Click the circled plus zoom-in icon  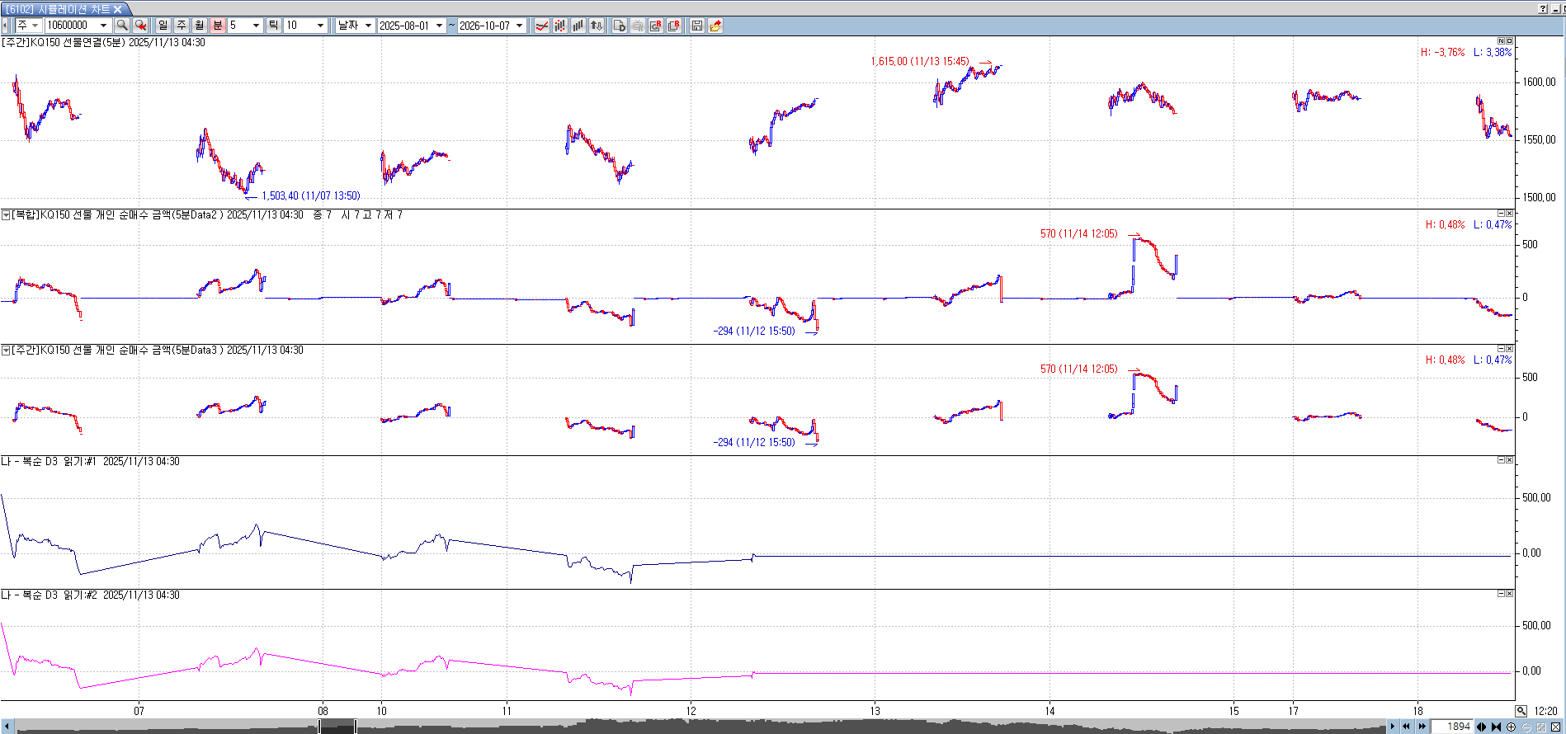tap(1511, 727)
